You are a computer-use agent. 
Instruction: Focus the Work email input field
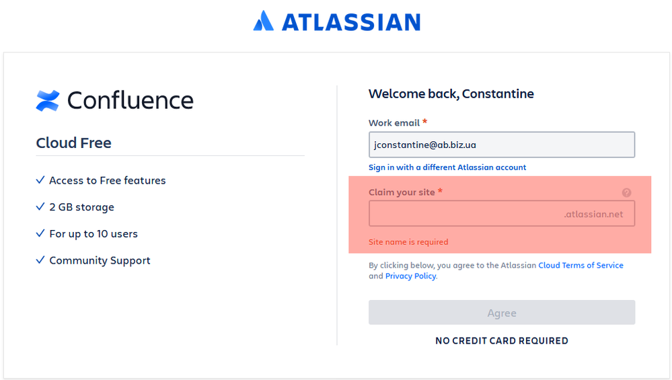[x=501, y=145]
